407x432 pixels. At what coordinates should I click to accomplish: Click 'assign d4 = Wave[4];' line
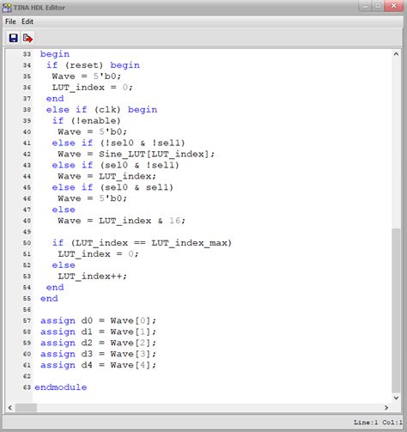(x=98, y=365)
